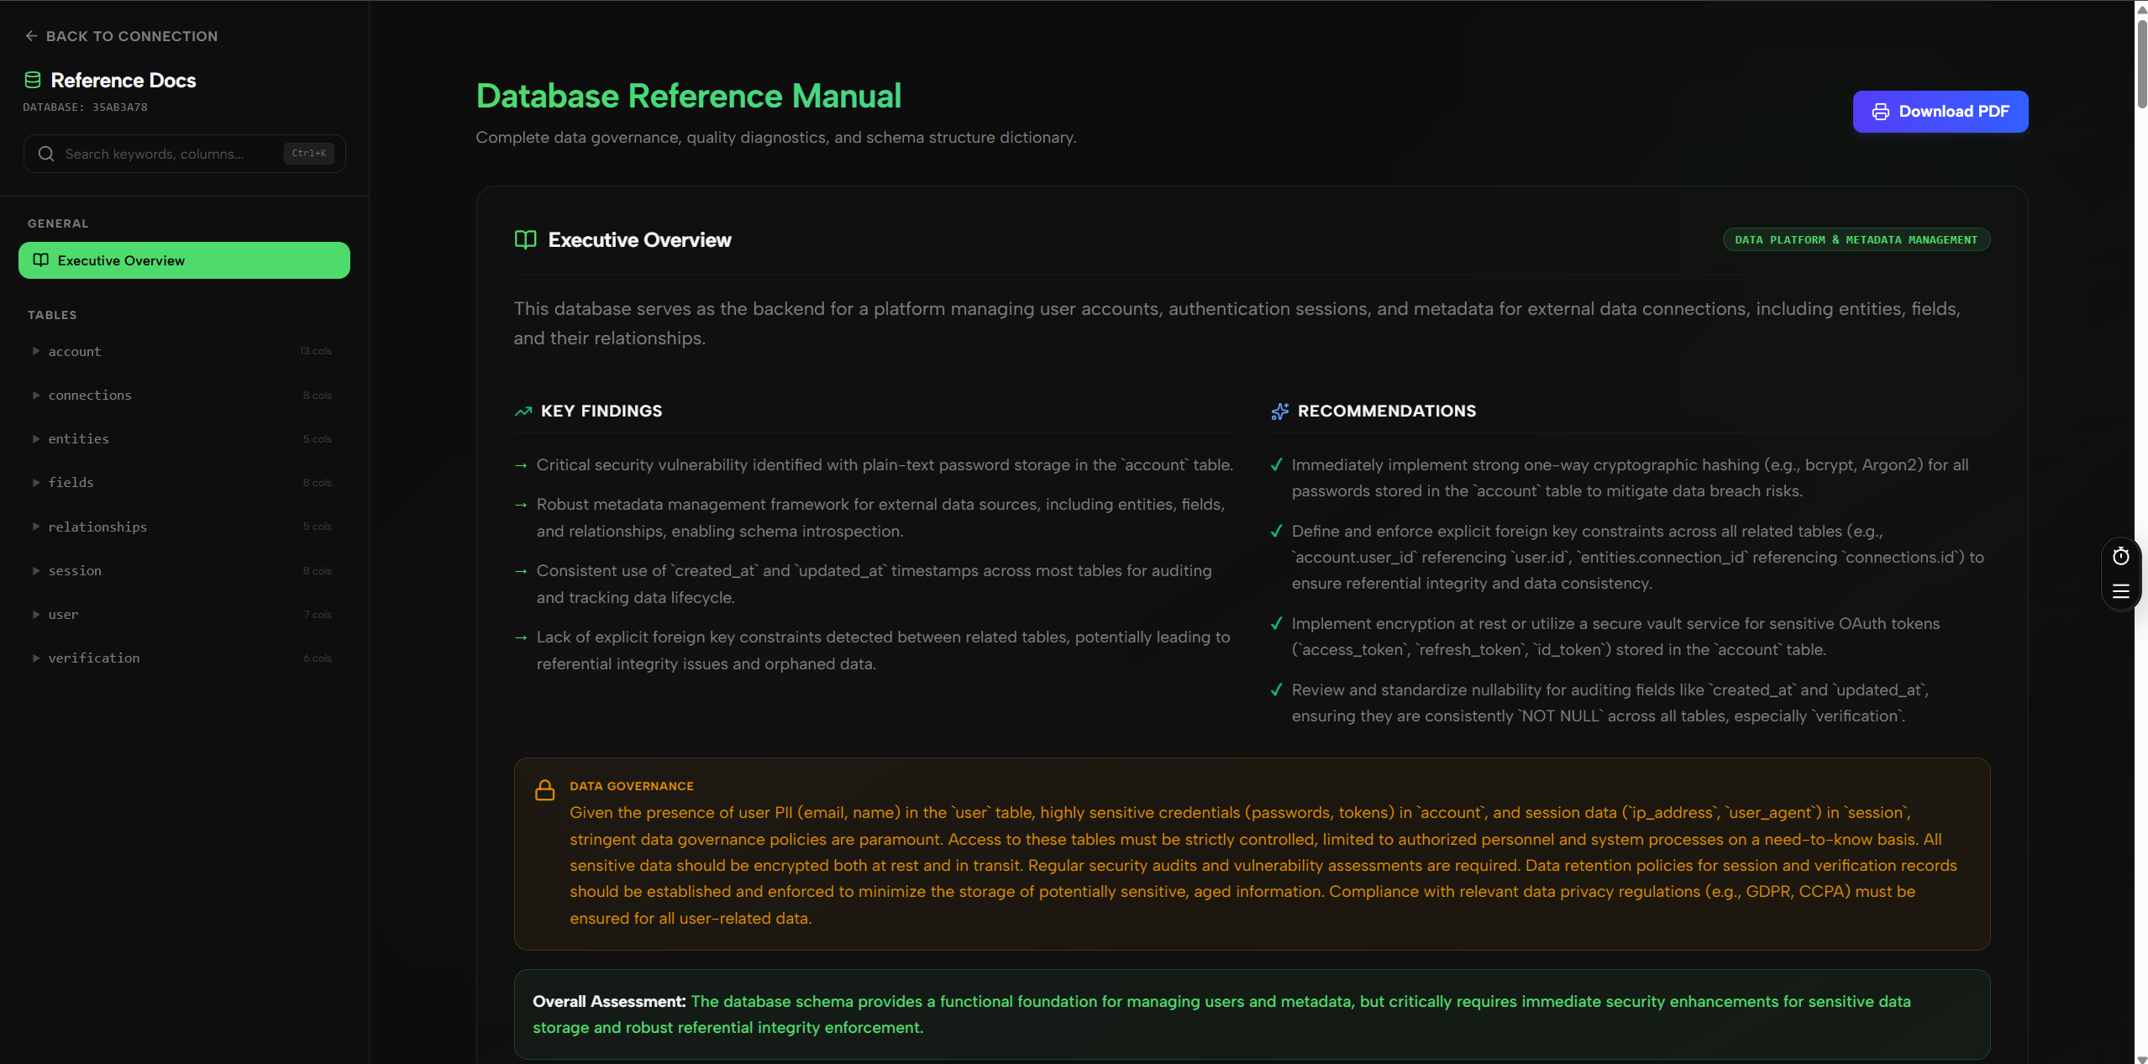Click the '13 cols' count for account
The width and height of the screenshot is (2148, 1064).
pos(316,351)
